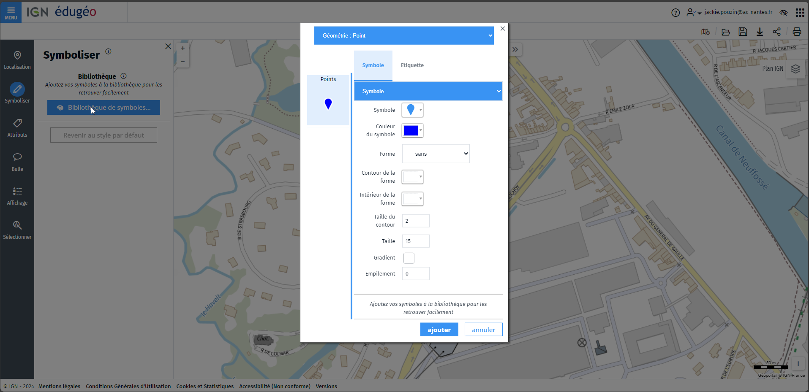The width and height of the screenshot is (809, 392).
Task: Open the Localisation tool in sidebar
Action: click(17, 60)
